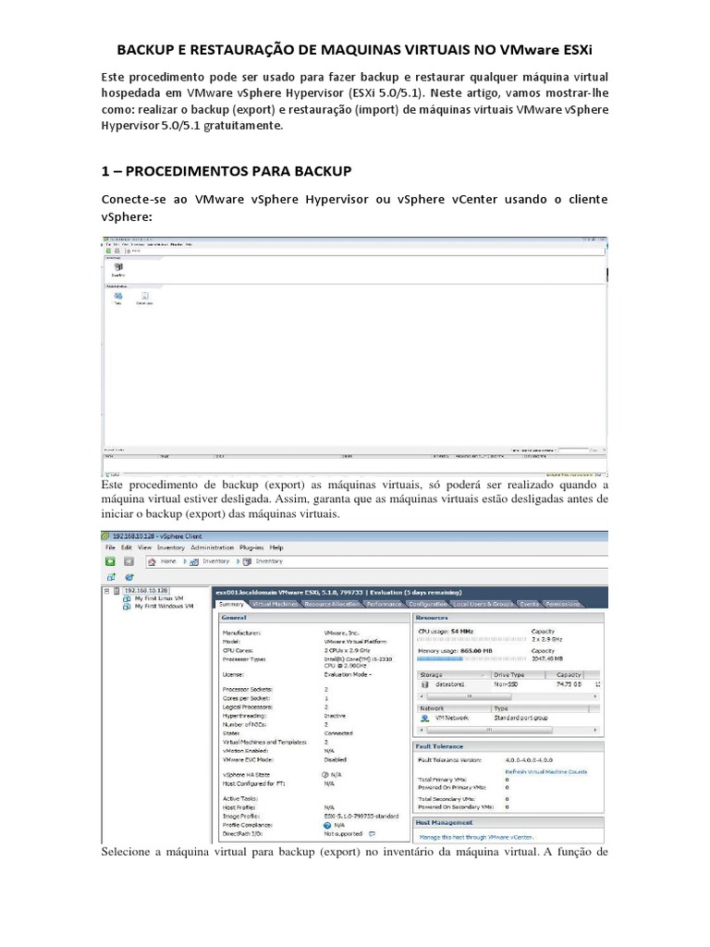Click the Network column header
This screenshot has width=710, height=947.
(x=454, y=708)
